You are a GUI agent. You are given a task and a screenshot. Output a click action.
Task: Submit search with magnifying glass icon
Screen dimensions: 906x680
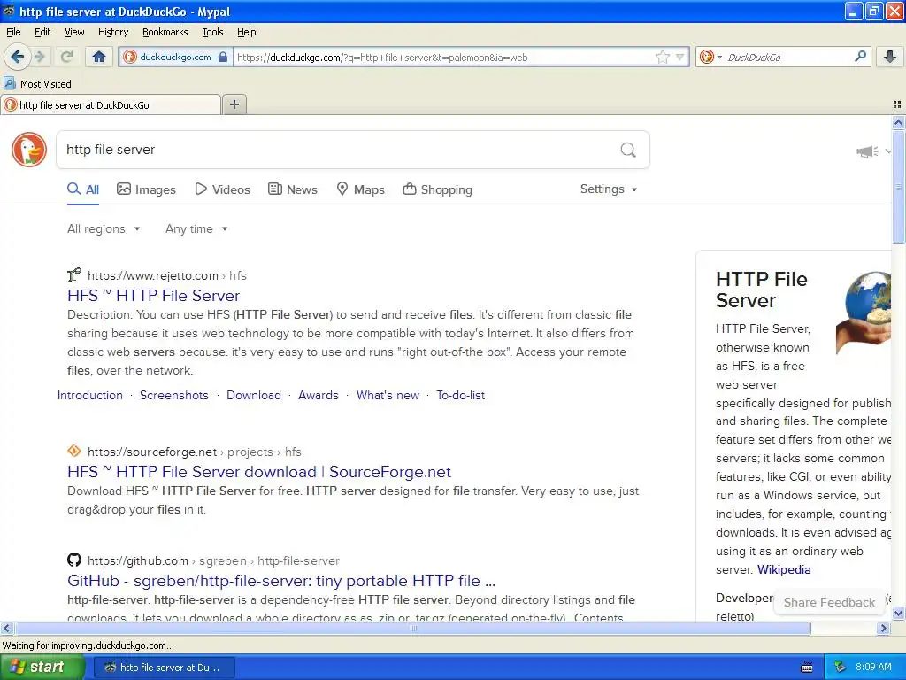coord(628,150)
